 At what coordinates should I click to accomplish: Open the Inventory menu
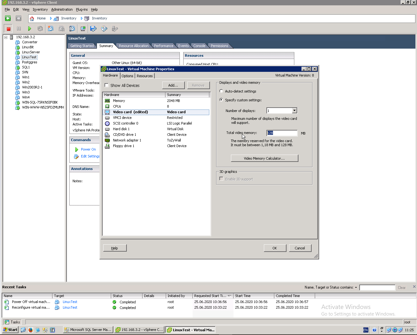[40, 9]
